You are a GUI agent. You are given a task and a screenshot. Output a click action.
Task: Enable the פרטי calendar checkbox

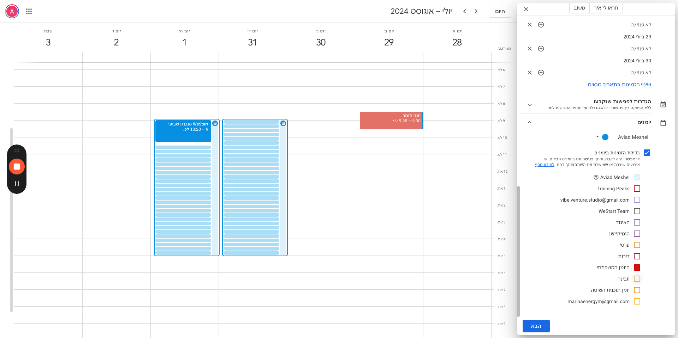pos(637,245)
